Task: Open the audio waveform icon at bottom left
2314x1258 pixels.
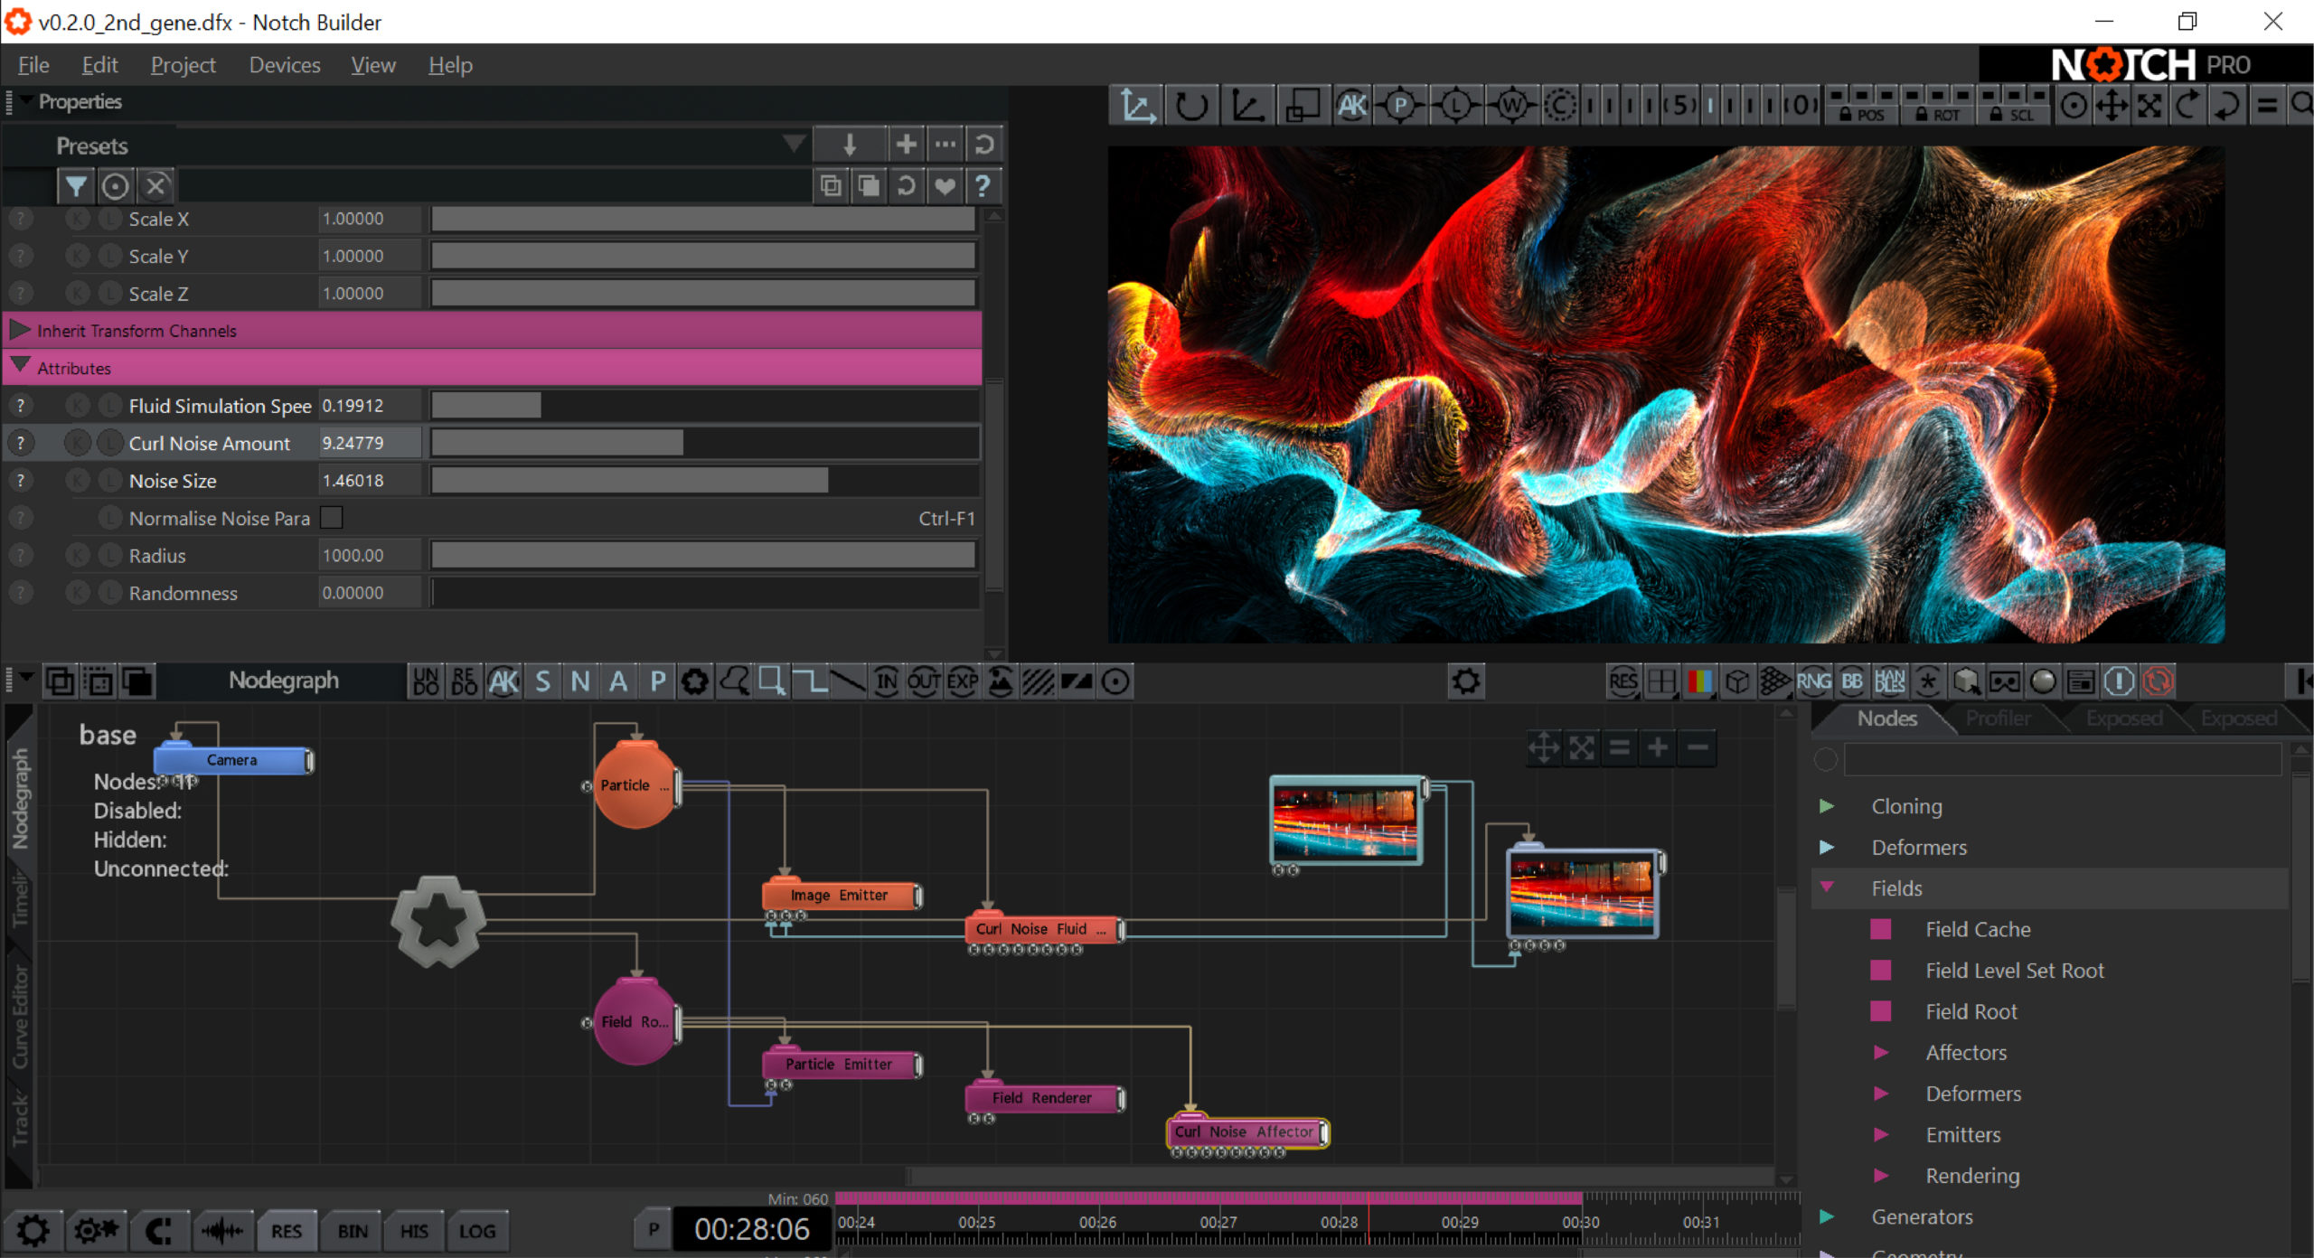Action: coord(221,1230)
